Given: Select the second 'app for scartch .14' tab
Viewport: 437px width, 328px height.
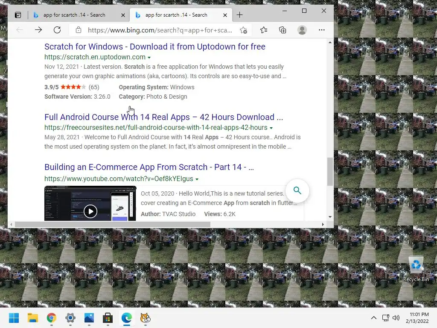Looking at the screenshot, I should (x=176, y=15).
